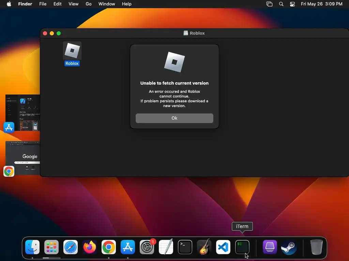Open the Go menu

pos(89,4)
